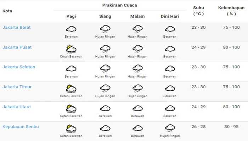Click Jakarta Utara Siang Berawan icon
Screen dimensions: 248x141
105,108
